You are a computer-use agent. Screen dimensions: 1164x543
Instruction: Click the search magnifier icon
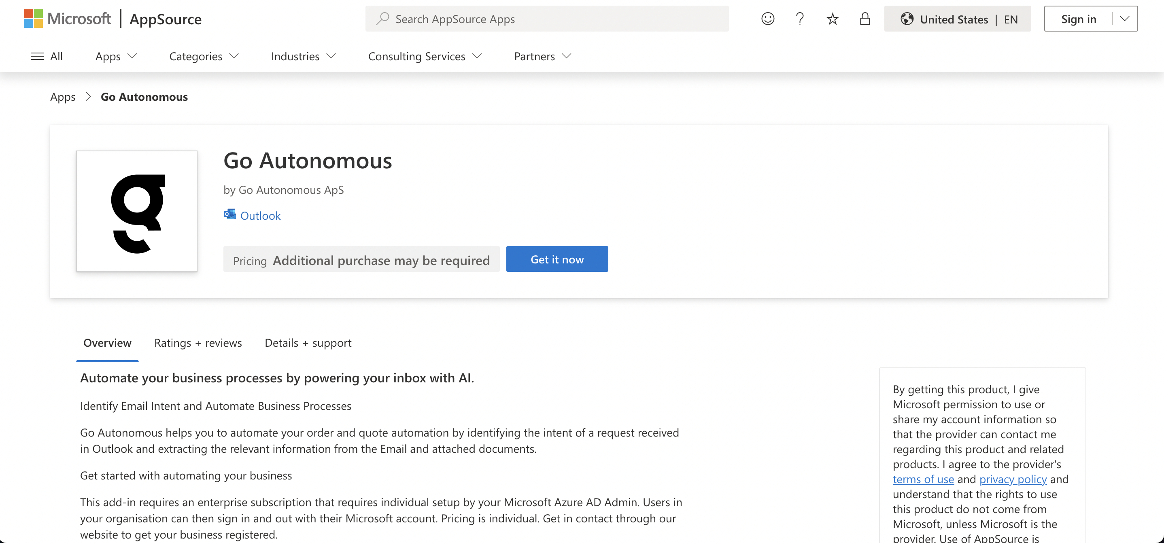pos(382,19)
